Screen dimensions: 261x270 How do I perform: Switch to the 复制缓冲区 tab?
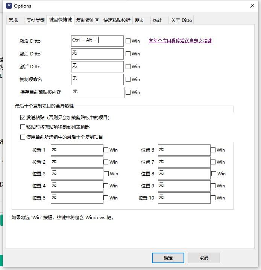(x=88, y=20)
